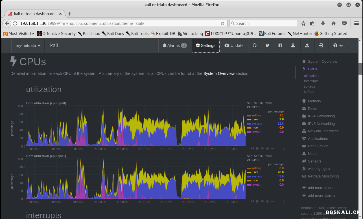Bookmark page with star icon

pyautogui.click(x=303, y=23)
